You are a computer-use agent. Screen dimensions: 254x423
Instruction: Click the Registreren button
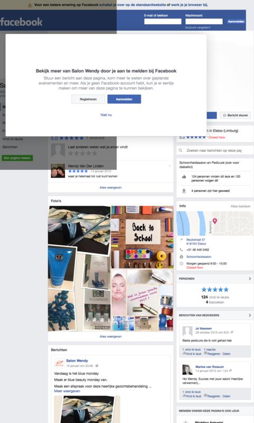tap(88, 99)
